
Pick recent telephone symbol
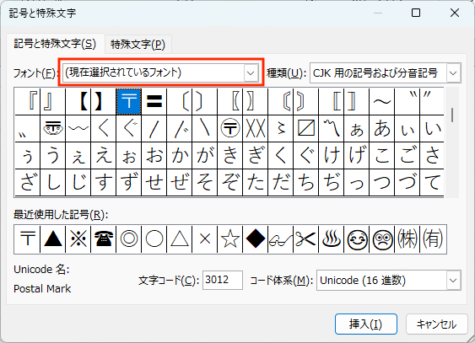pyautogui.click(x=104, y=239)
